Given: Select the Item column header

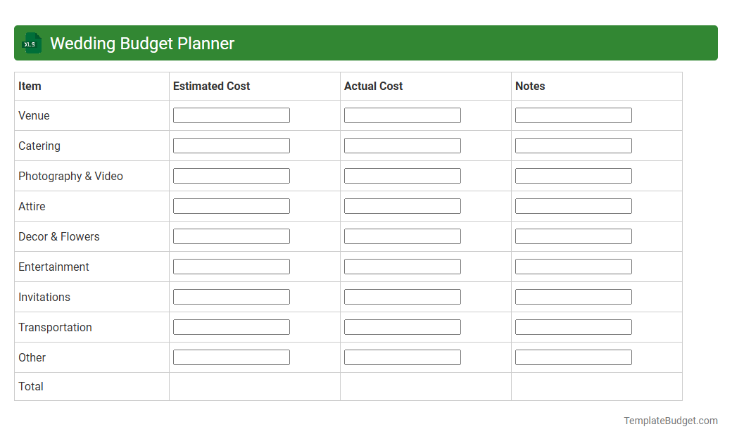Looking at the screenshot, I should point(29,86).
